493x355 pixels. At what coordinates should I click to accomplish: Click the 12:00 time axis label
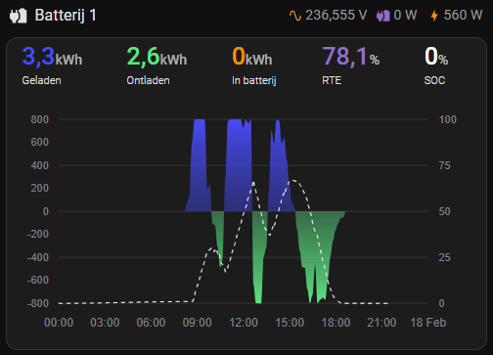coord(244,323)
